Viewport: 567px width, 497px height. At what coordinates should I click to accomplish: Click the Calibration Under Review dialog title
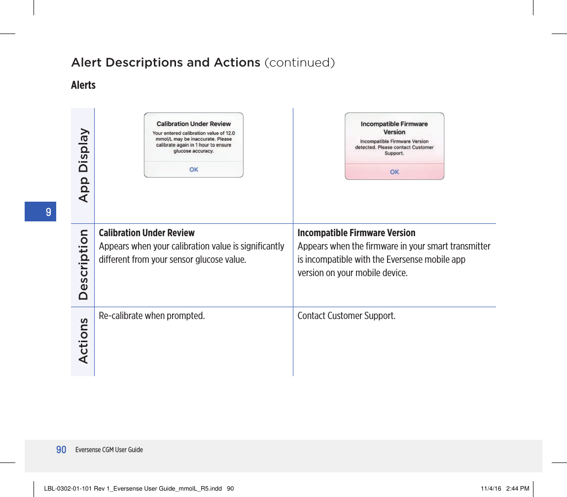(193, 124)
